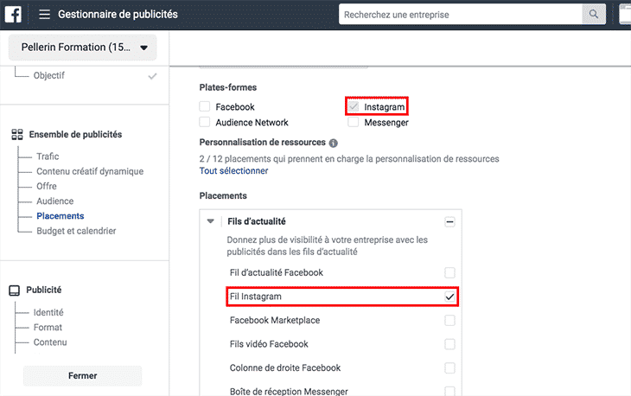631x396 pixels.
Task: Click the info icon beside Personnalisation de ressources
Action: 334,143
